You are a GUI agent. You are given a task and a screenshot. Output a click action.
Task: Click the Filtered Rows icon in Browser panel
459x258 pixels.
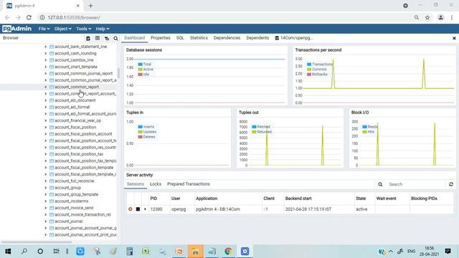[x=107, y=38]
